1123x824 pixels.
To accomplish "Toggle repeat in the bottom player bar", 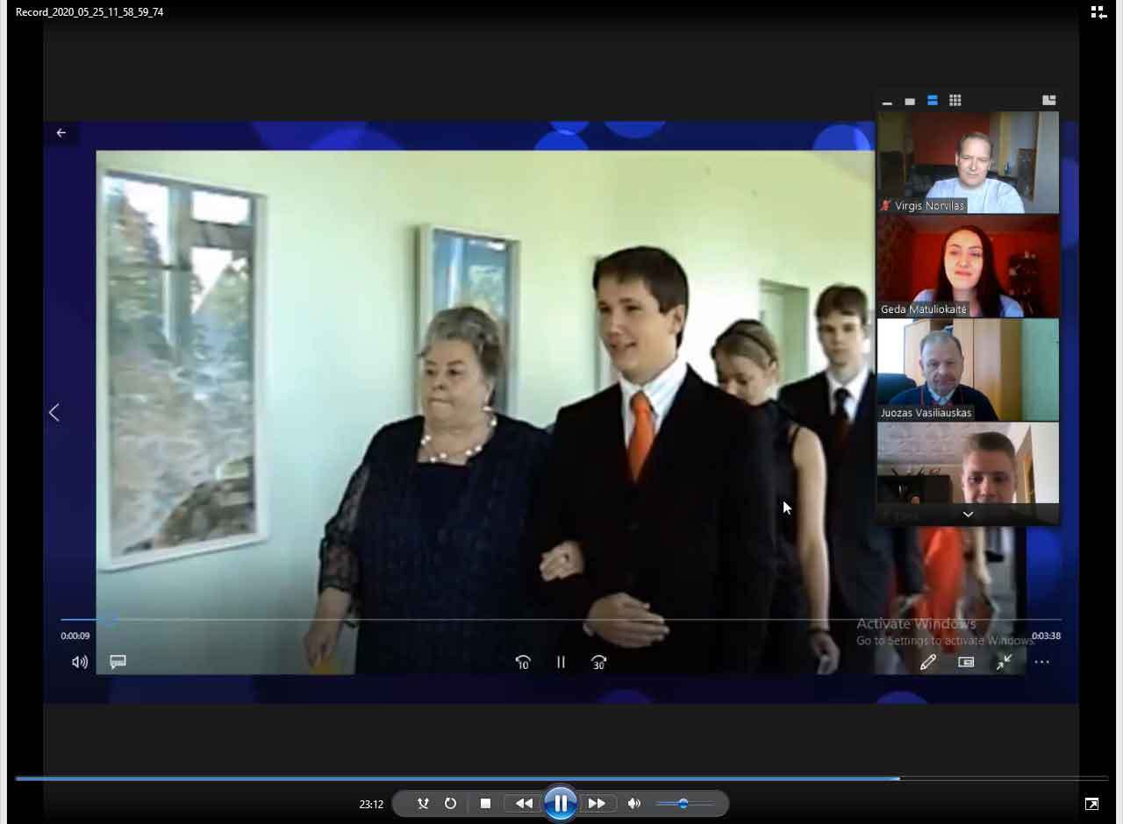I will point(450,804).
